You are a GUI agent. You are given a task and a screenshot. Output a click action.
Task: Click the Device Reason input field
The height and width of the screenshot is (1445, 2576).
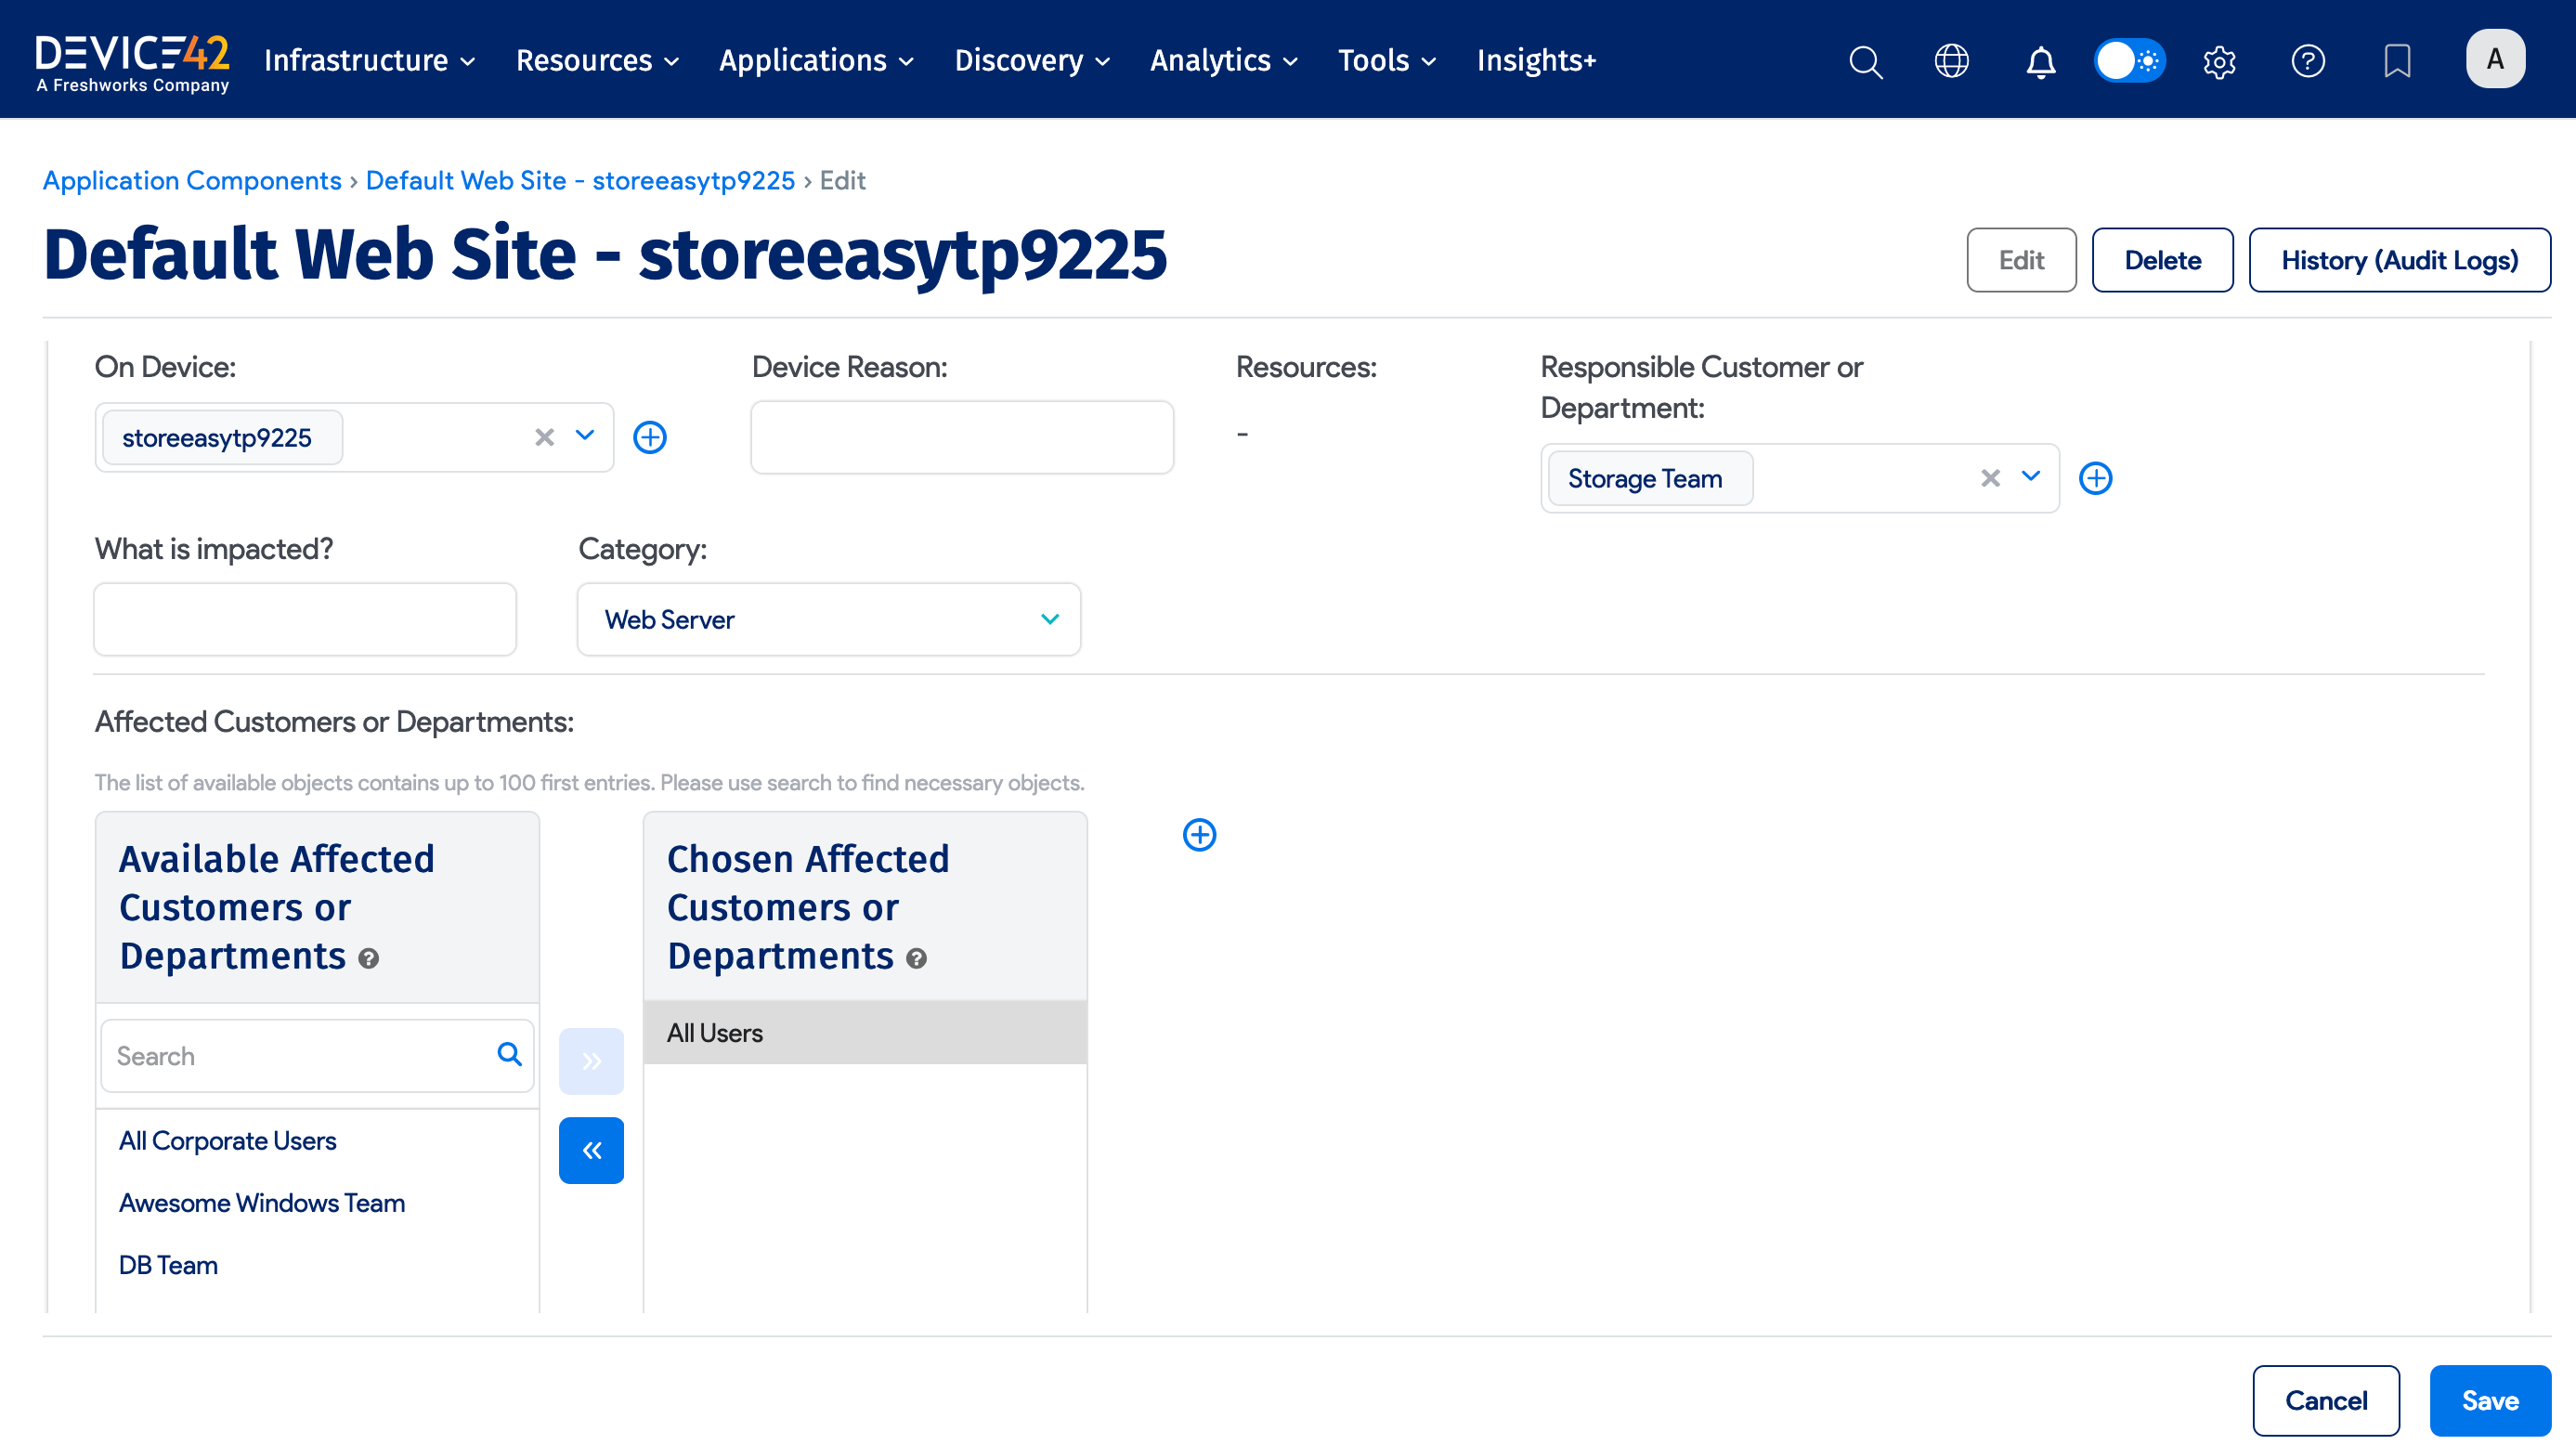coord(960,437)
